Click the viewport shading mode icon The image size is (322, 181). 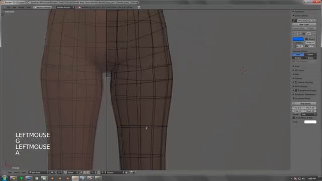pyautogui.click(x=53, y=172)
